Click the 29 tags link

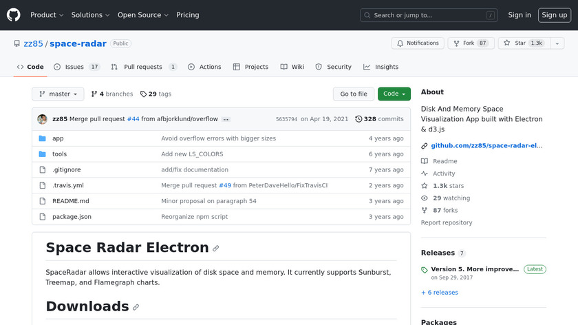[156, 94]
